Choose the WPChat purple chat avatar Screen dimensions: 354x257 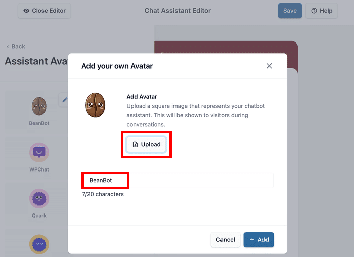39,152
